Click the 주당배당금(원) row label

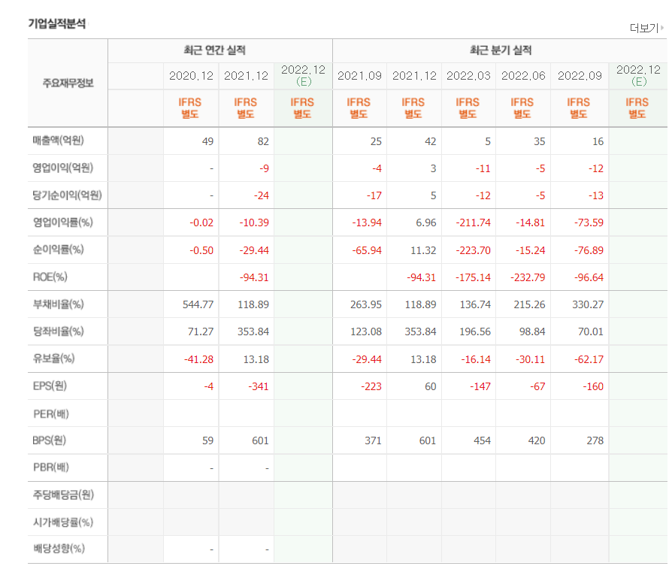63,495
